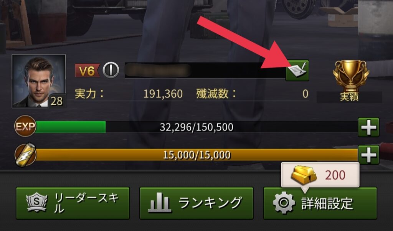Screen dimensions: 393x231
Task: Tap the 実績 label under trophy
Action: 349,97
